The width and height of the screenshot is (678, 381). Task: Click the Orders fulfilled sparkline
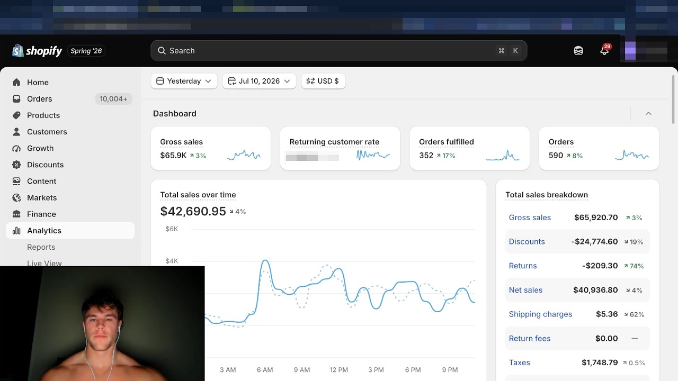point(503,155)
